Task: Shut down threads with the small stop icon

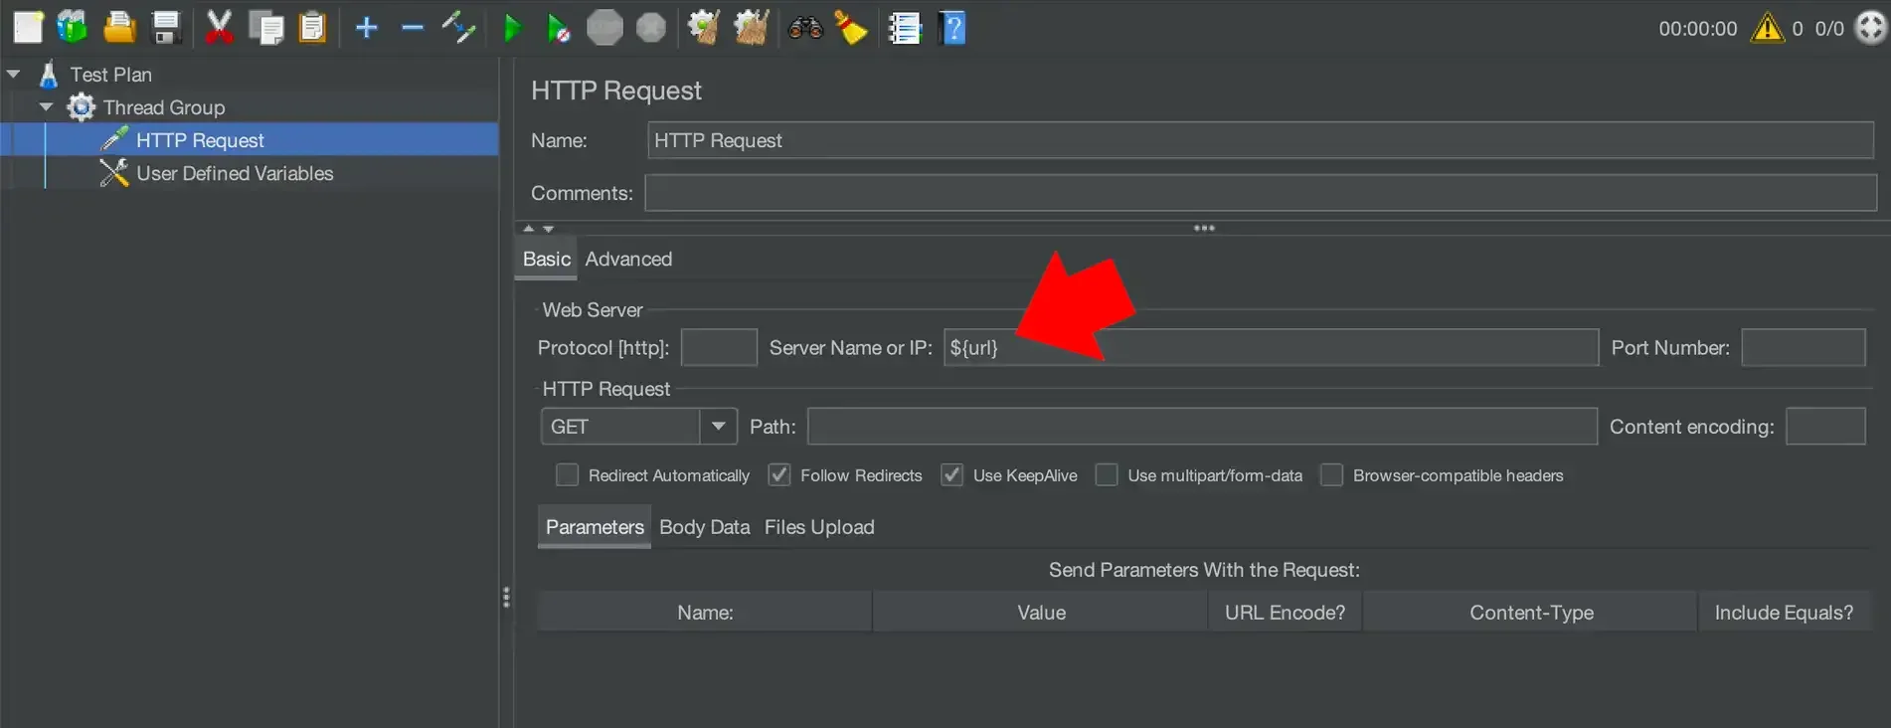Action: click(x=651, y=28)
